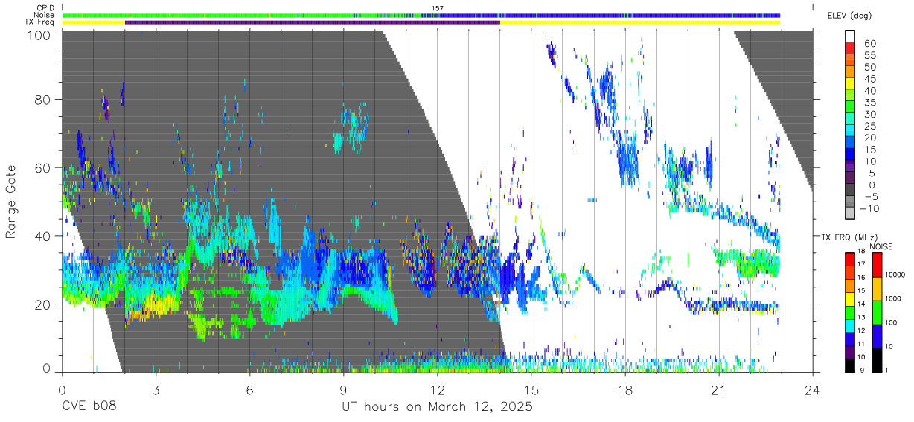Click the white swatch above 60 in ELEV scale

[x=850, y=36]
